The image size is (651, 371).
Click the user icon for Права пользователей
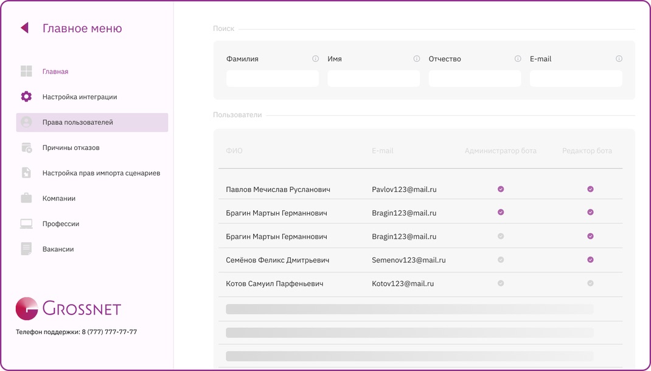point(26,122)
